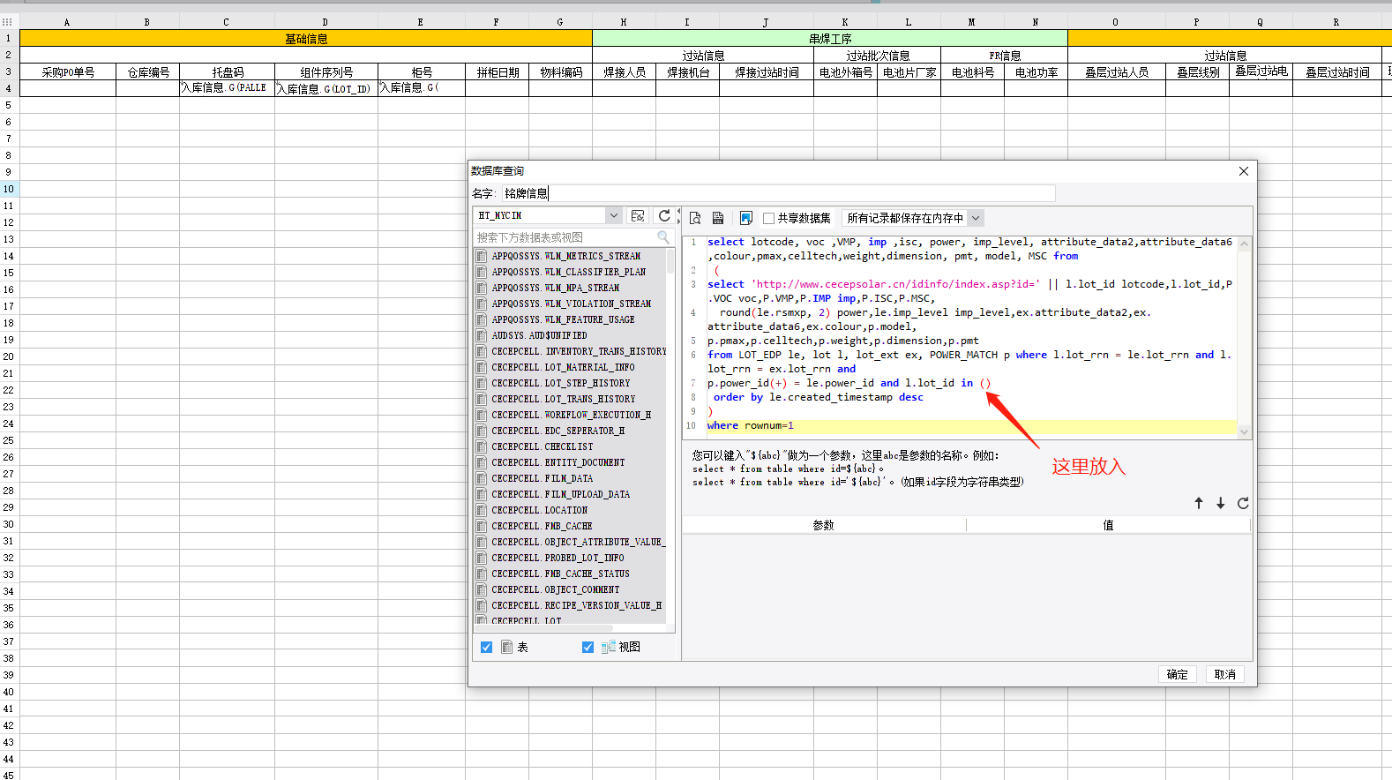Select the 托盘码 header cell
Screen dimensions: 1392x780
click(227, 72)
